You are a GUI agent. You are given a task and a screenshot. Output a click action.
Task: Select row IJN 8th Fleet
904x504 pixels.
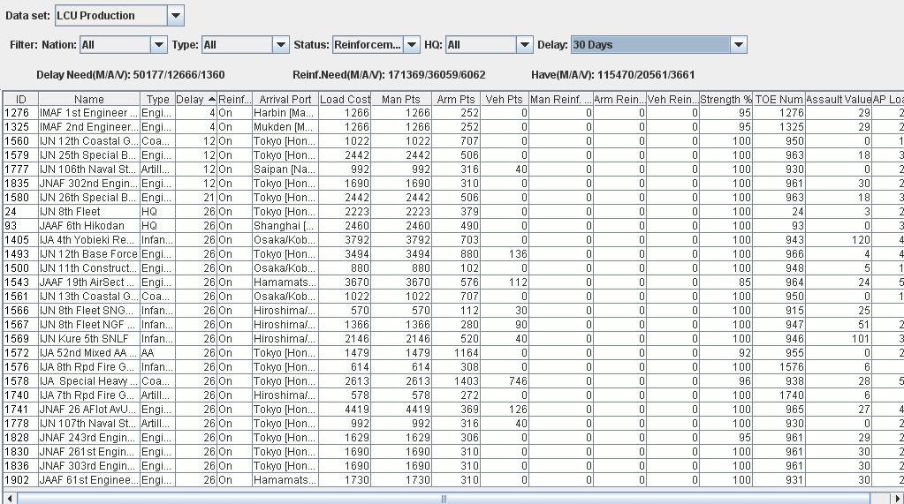tap(452, 211)
